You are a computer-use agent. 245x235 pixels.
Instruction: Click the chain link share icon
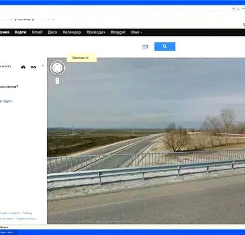coord(33,67)
